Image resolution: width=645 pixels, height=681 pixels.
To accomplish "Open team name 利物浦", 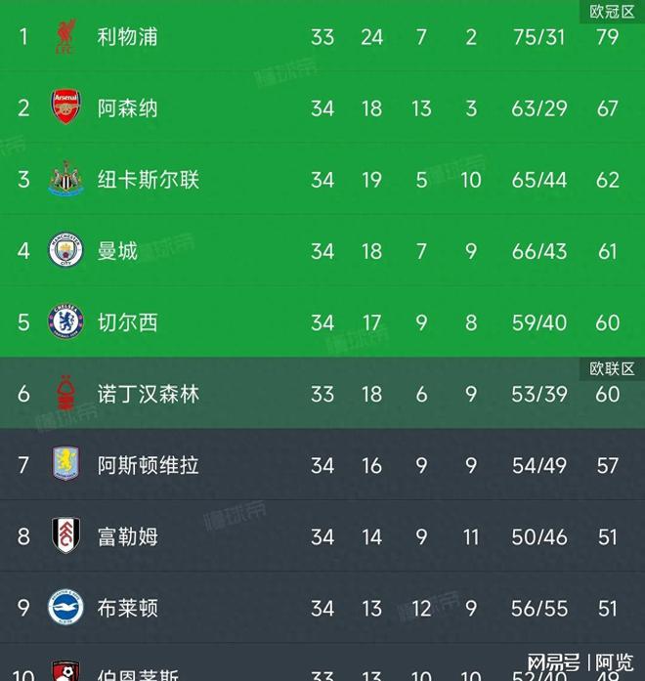I will pos(127,37).
